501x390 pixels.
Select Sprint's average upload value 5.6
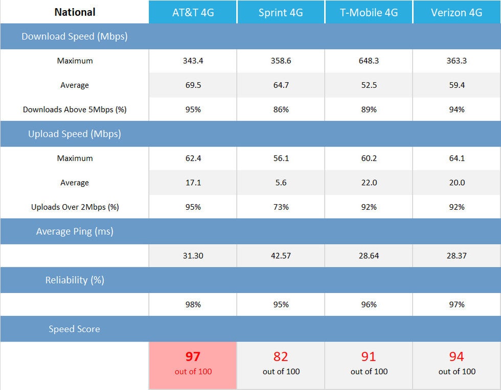tap(281, 183)
